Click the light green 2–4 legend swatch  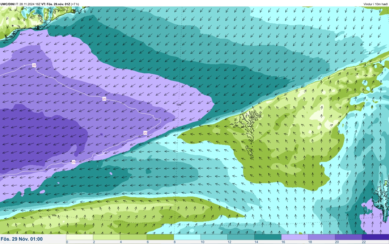106,237
